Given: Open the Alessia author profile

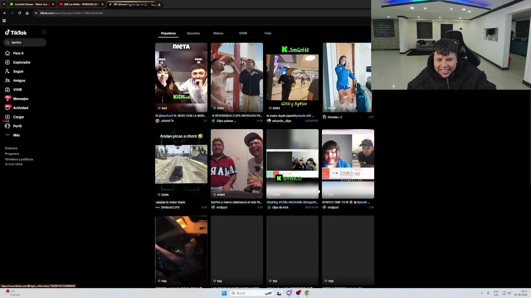Looking at the screenshot, I should (334, 117).
